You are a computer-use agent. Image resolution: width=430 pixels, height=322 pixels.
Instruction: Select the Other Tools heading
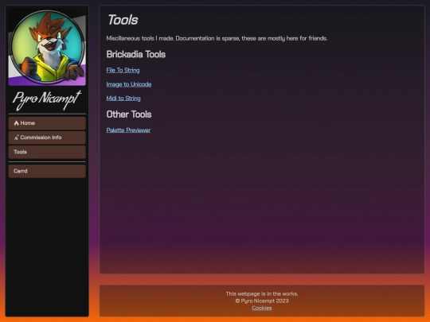coord(129,114)
